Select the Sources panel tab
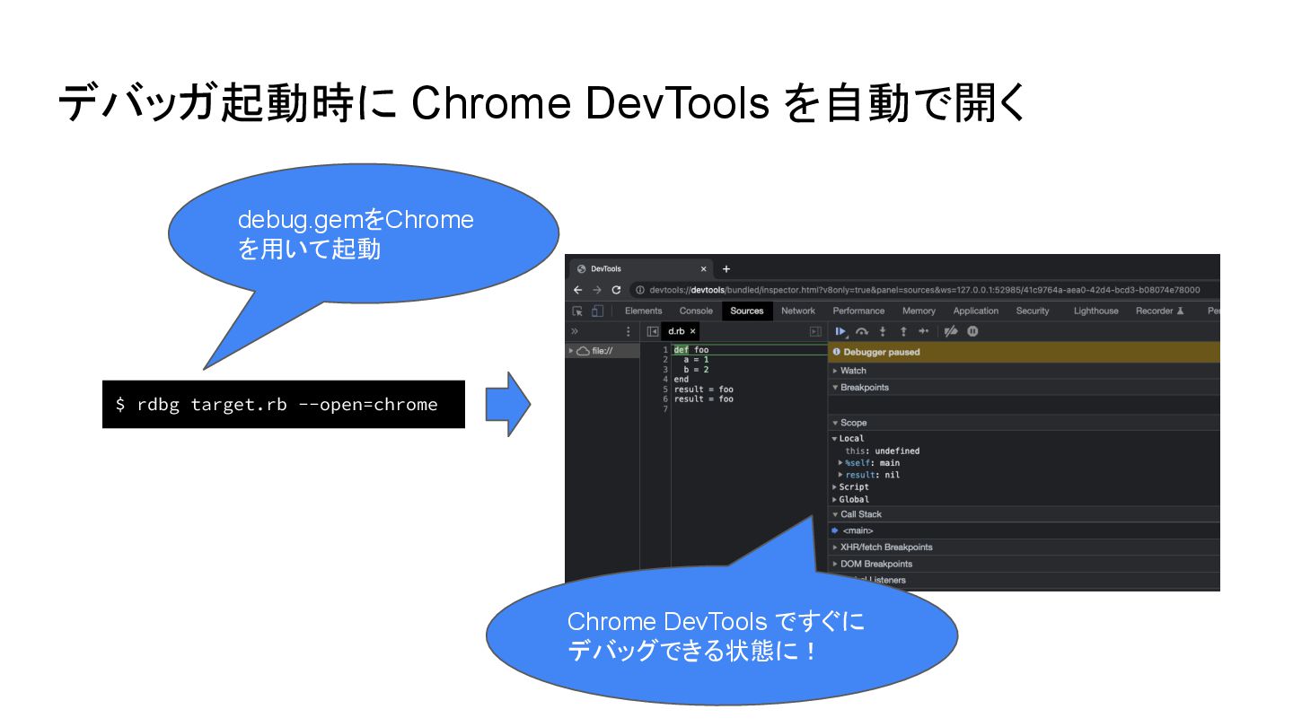Screen dimensions: 1293x727 746,311
